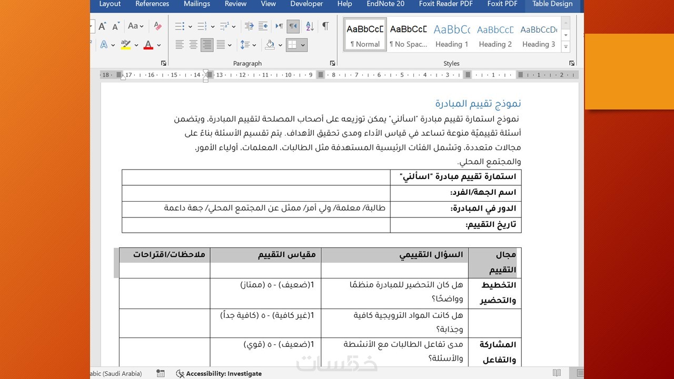Apply the No Spacing style
Viewport: 674px width, 379px height.
[408, 35]
